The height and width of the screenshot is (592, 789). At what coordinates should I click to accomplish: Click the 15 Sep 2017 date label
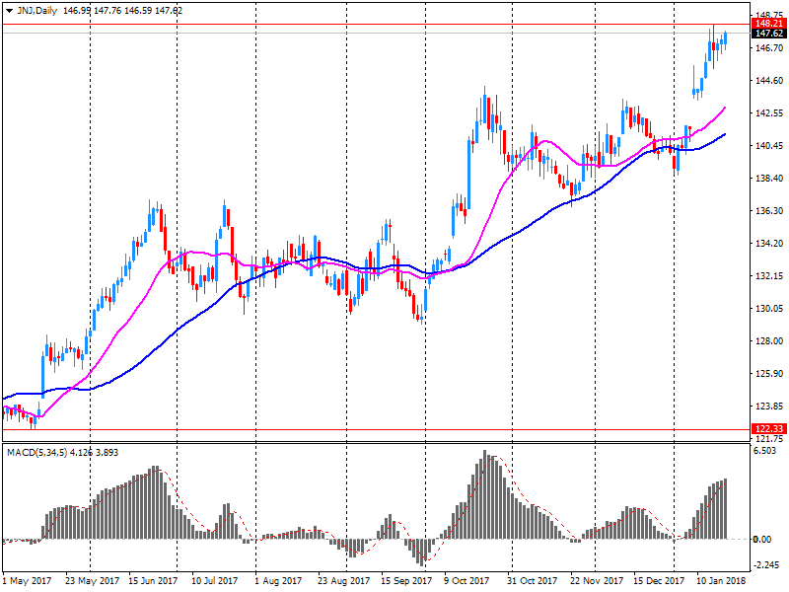(407, 581)
